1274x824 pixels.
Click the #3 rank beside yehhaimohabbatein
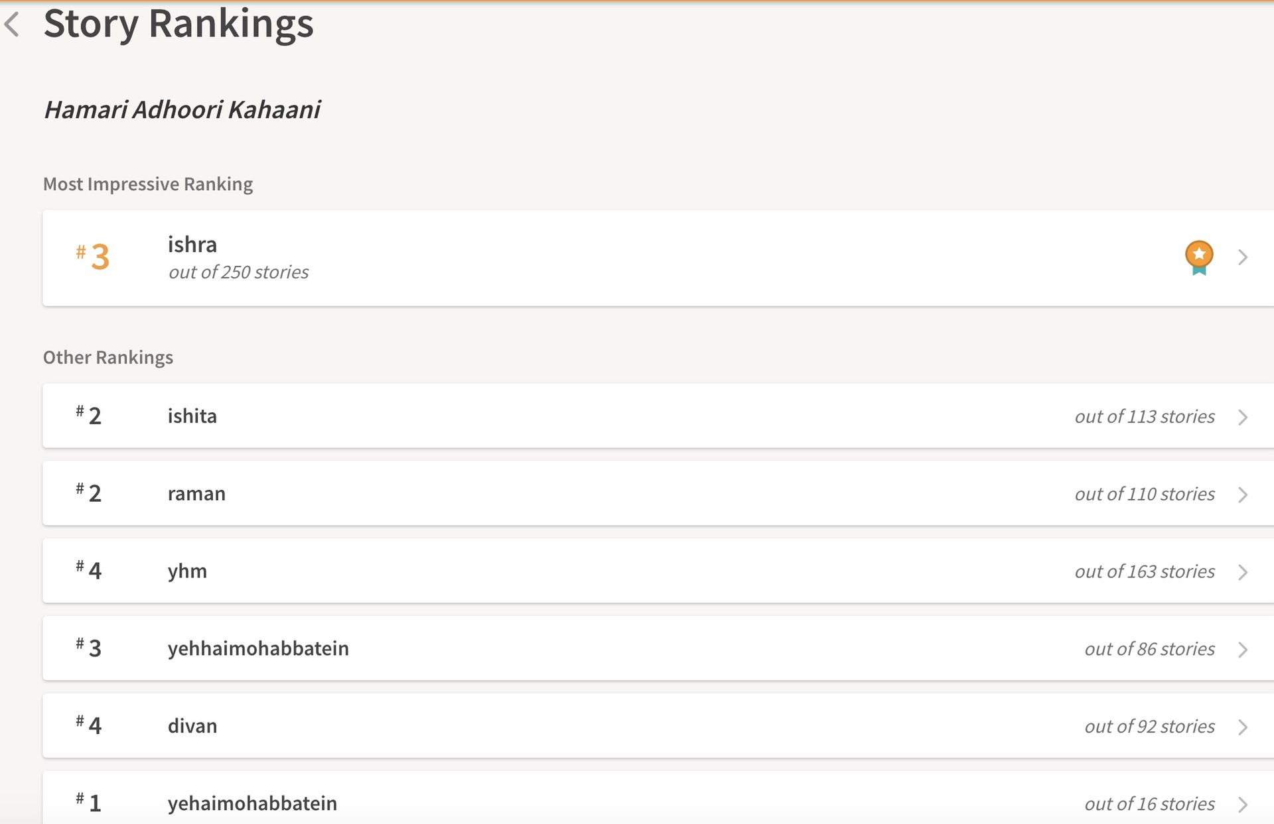[x=89, y=648]
